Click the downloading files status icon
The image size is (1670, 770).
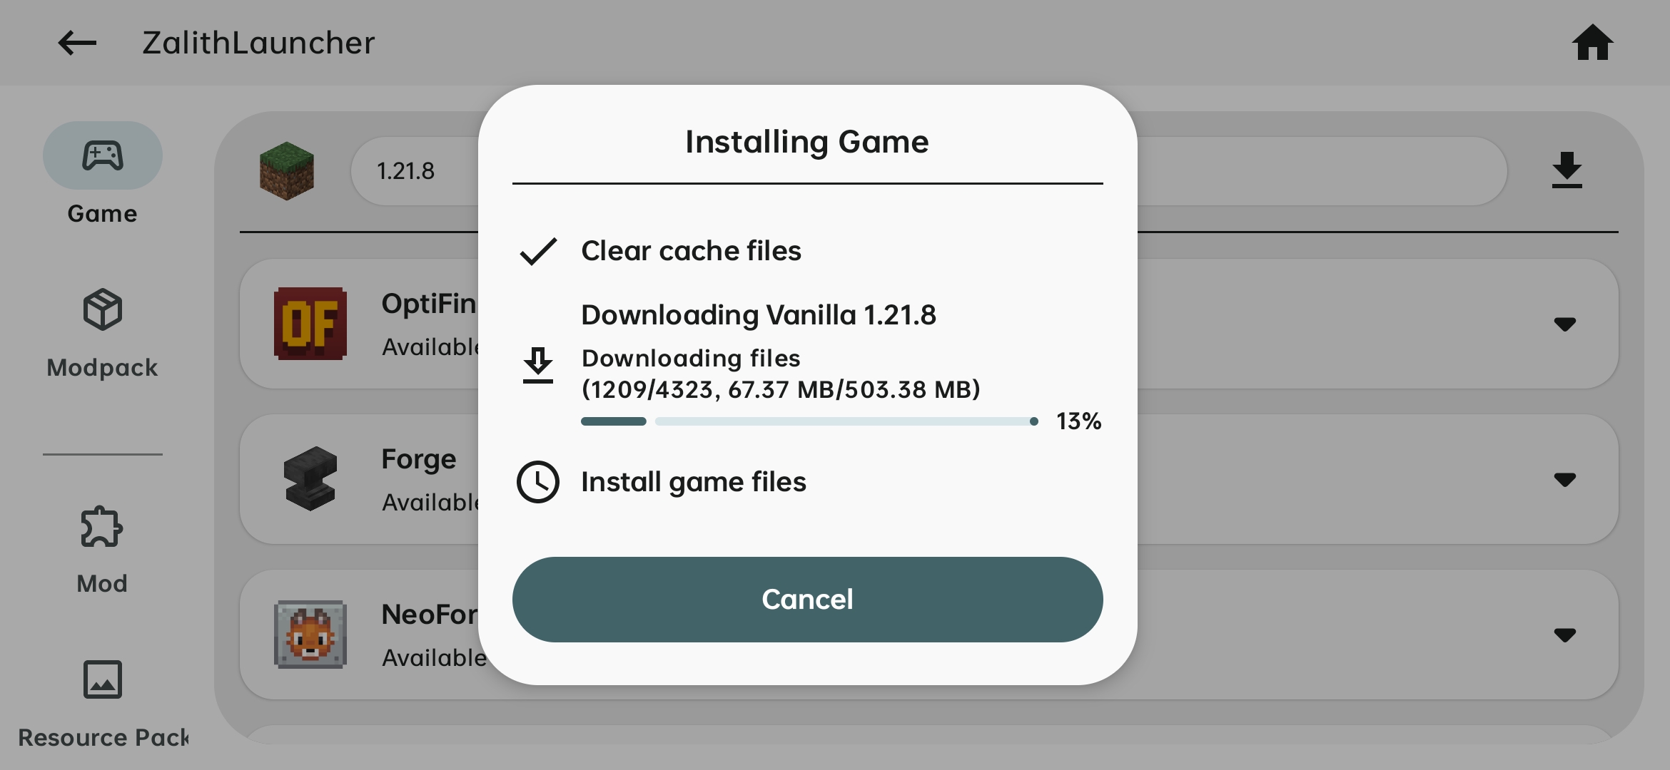point(538,366)
